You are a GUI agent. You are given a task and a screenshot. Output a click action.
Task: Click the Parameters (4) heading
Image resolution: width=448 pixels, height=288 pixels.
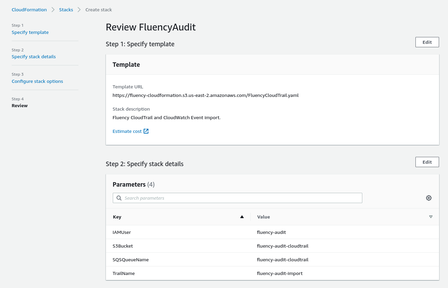pyautogui.click(x=134, y=184)
